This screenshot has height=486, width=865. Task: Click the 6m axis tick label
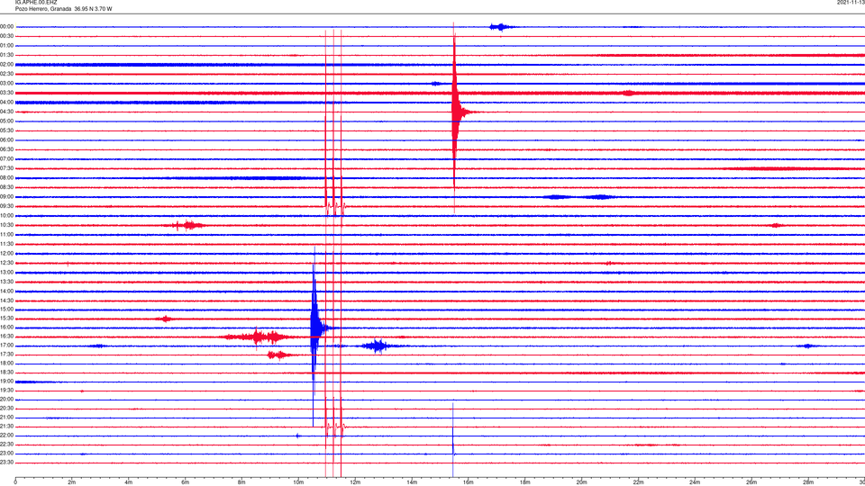click(186, 482)
